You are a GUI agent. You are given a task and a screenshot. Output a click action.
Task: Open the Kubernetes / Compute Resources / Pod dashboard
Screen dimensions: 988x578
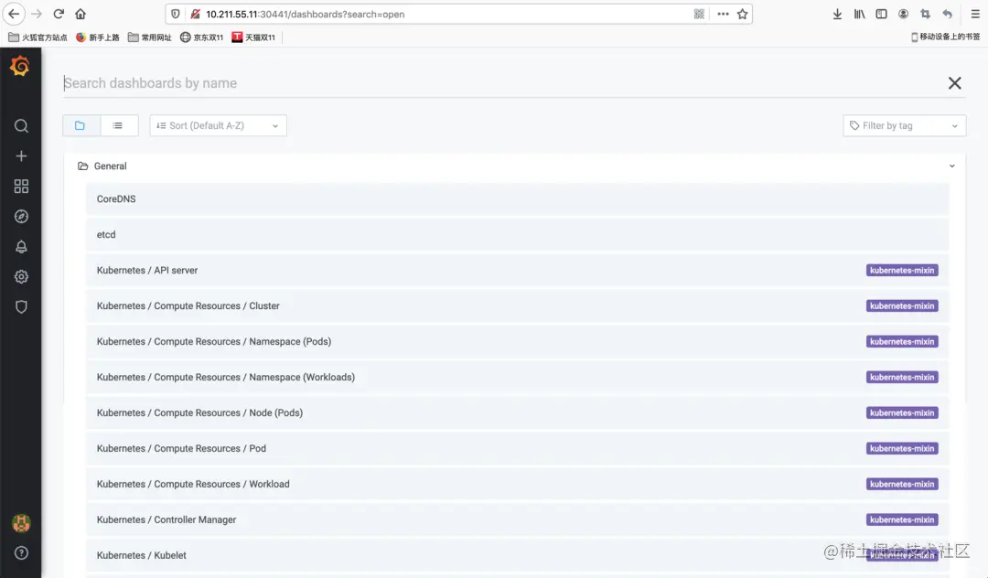point(517,448)
